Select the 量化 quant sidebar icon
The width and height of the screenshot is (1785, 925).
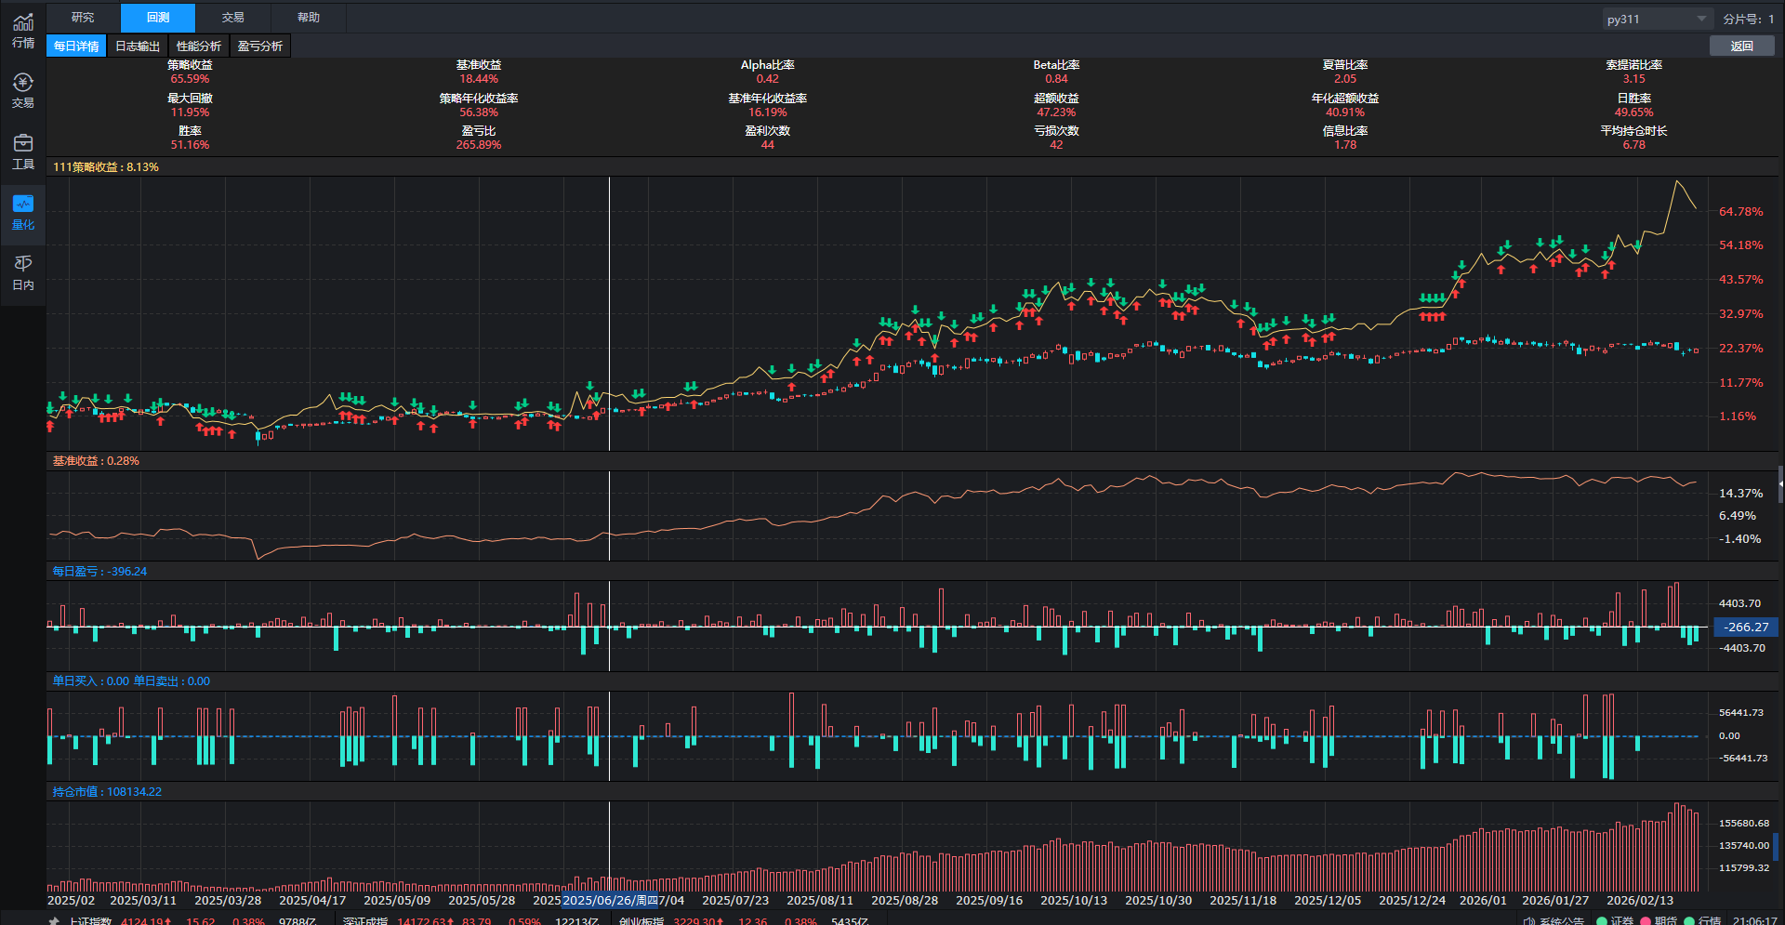pyautogui.click(x=23, y=211)
